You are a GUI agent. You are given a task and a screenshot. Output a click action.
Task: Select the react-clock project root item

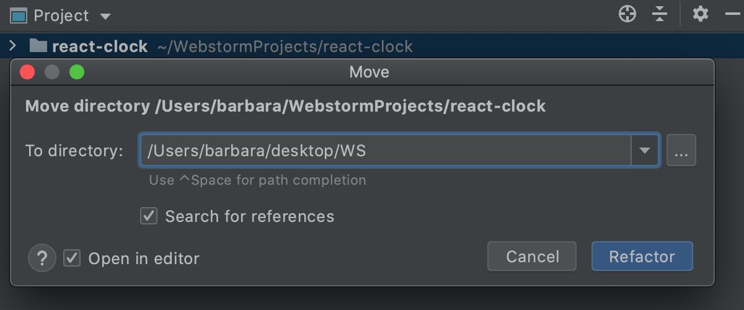100,46
